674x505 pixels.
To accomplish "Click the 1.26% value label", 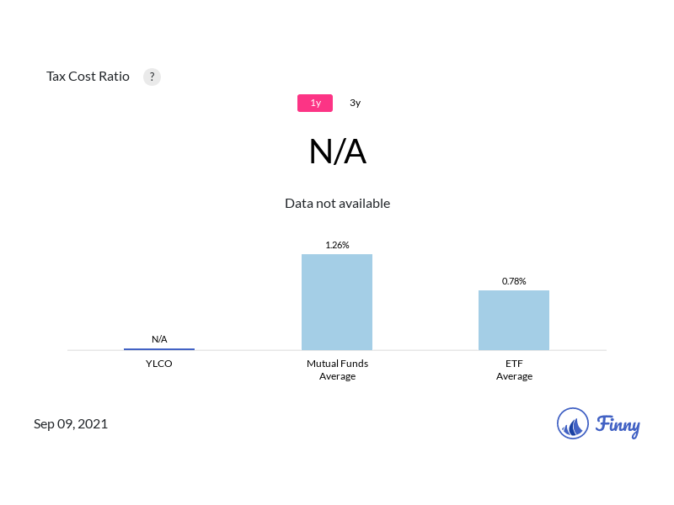I will coord(337,245).
